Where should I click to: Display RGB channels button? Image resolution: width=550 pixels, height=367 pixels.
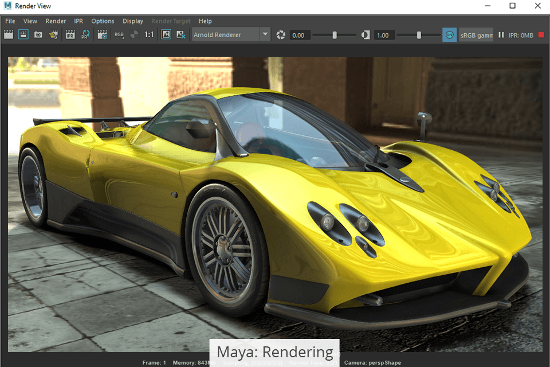pos(119,35)
